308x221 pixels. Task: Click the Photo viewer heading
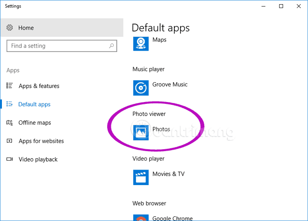click(149, 114)
